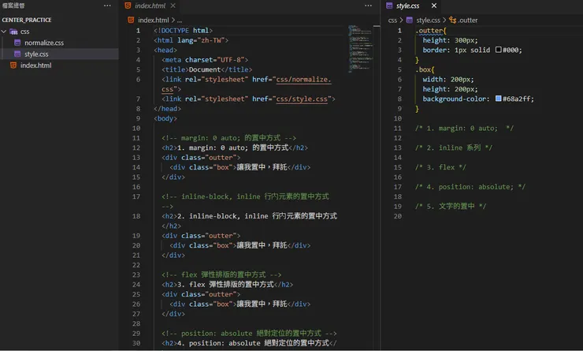583x351 pixels.
Task: Click the <!DOCTYPE html> line
Action: tap(183, 31)
